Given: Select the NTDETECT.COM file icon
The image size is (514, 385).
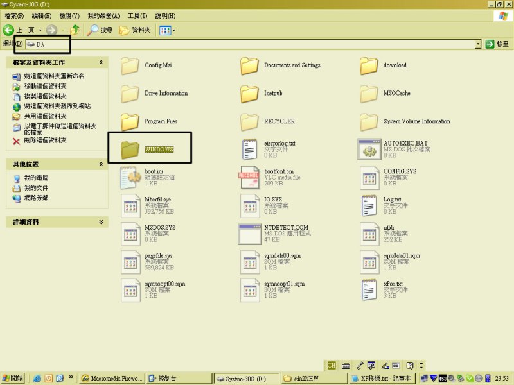Looking at the screenshot, I should (x=250, y=234).
